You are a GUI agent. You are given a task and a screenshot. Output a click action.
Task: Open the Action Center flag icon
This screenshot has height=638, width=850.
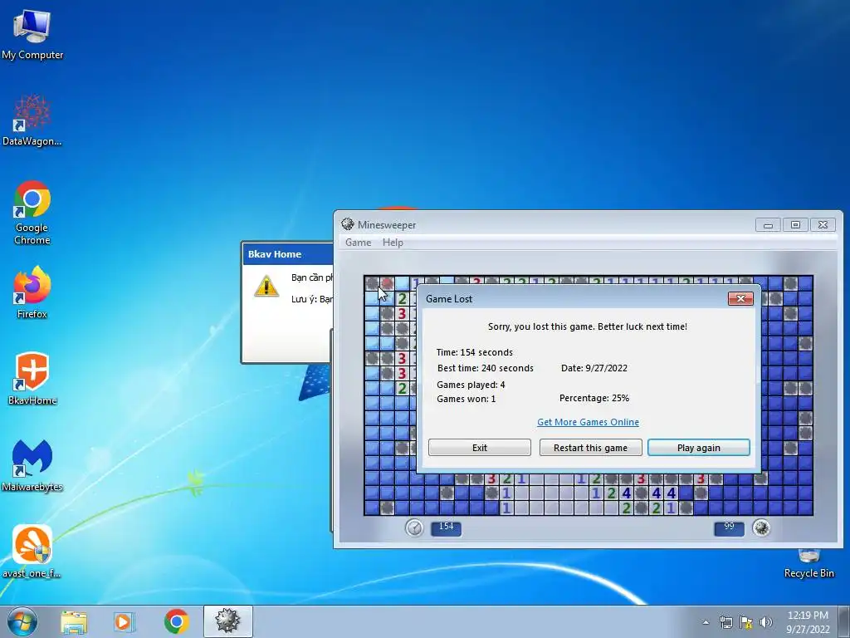pos(746,622)
